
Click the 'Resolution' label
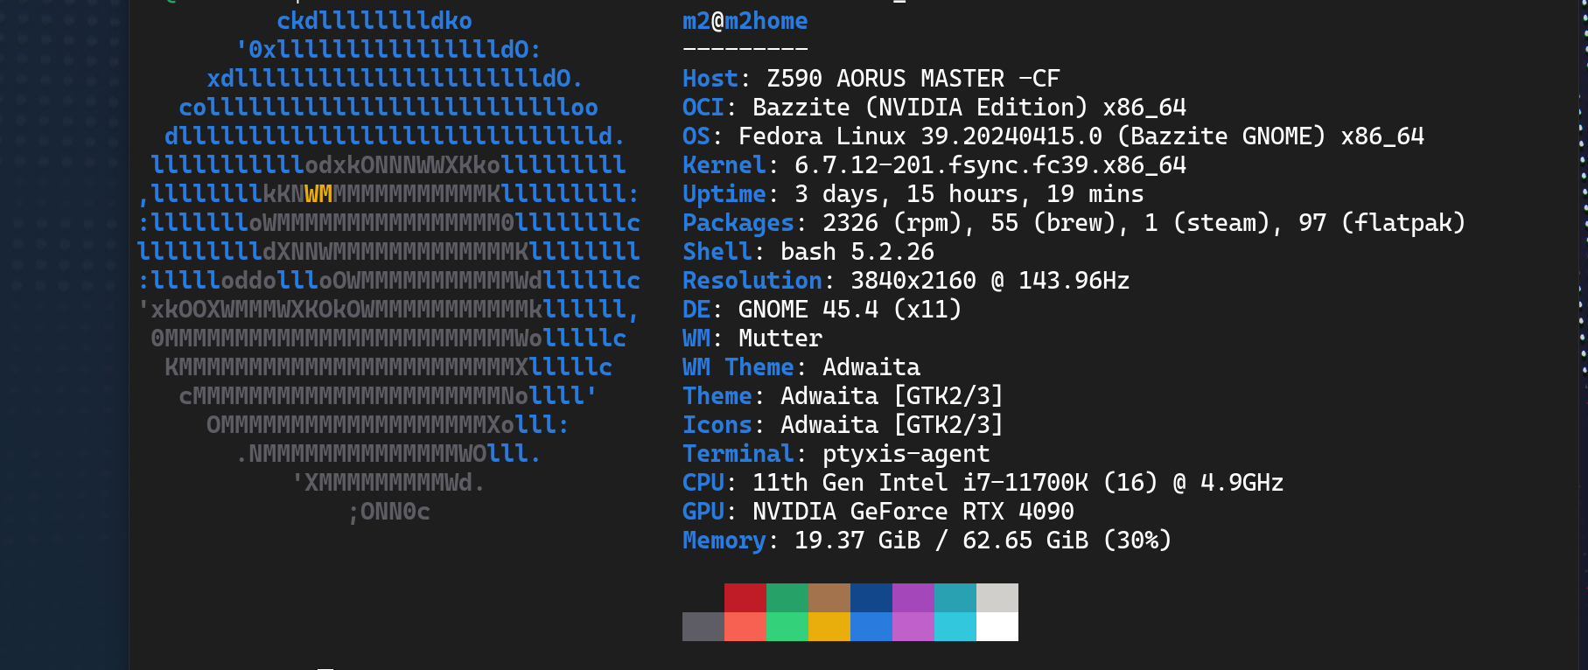(752, 281)
